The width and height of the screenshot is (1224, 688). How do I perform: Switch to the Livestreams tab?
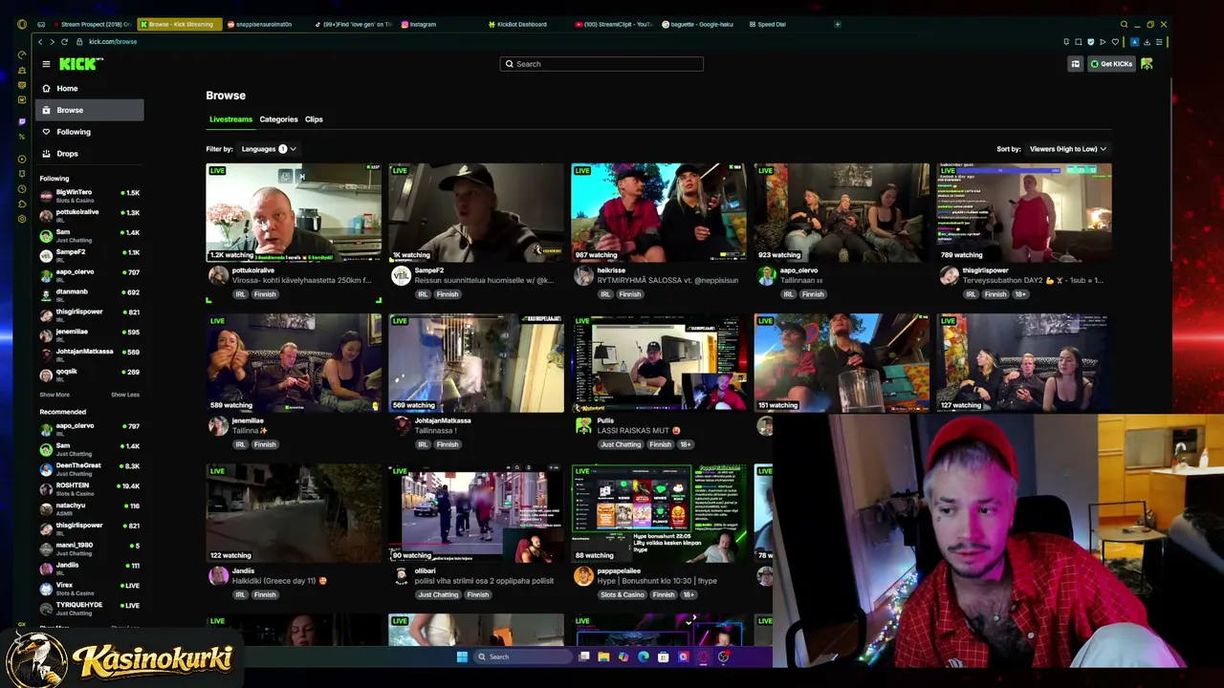[230, 119]
